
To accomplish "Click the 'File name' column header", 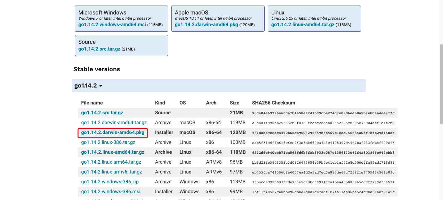I will [92, 103].
